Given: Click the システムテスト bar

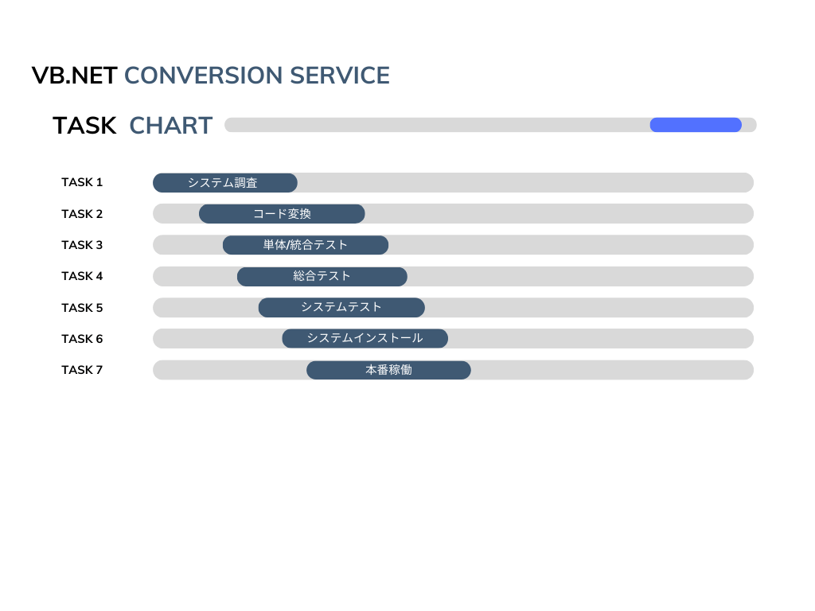Looking at the screenshot, I should (341, 307).
